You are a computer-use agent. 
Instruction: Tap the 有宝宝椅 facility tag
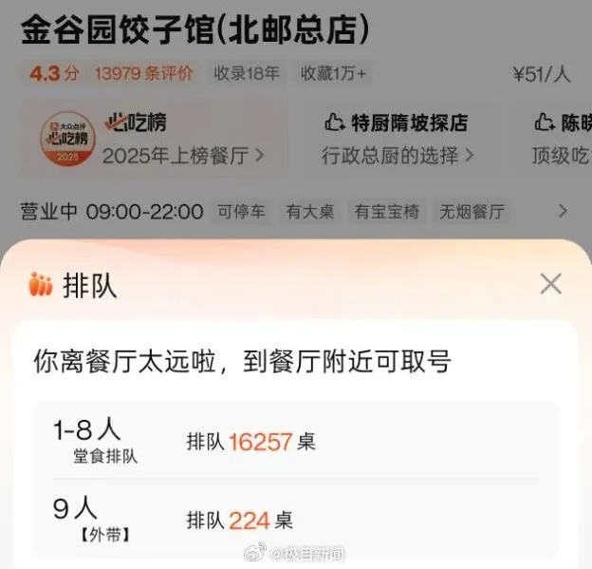387,211
